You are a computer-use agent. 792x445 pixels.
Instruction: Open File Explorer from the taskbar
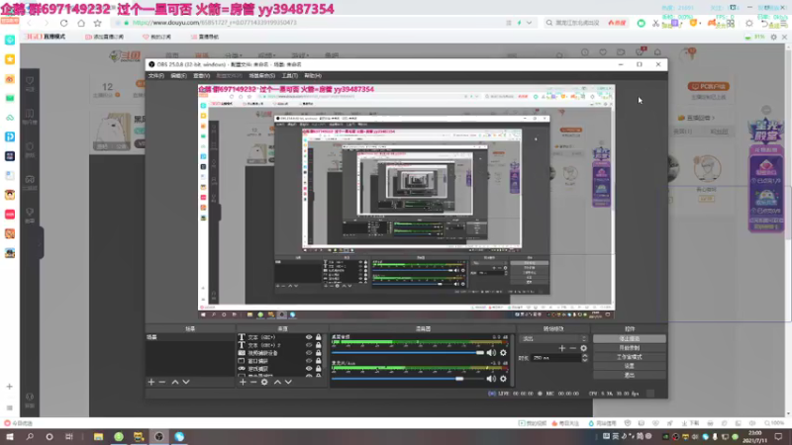coord(98,436)
